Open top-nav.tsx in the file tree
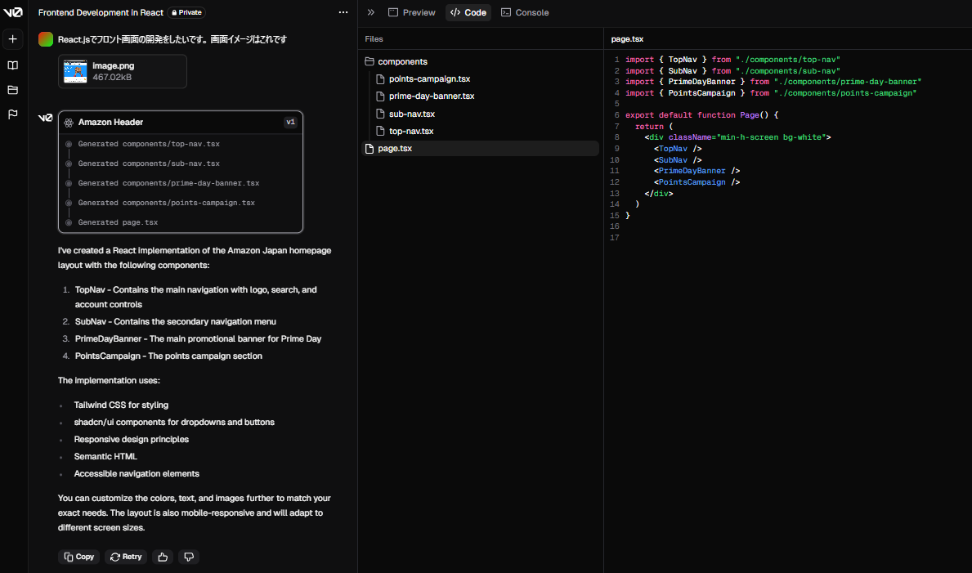Image resolution: width=972 pixels, height=573 pixels. [410, 131]
